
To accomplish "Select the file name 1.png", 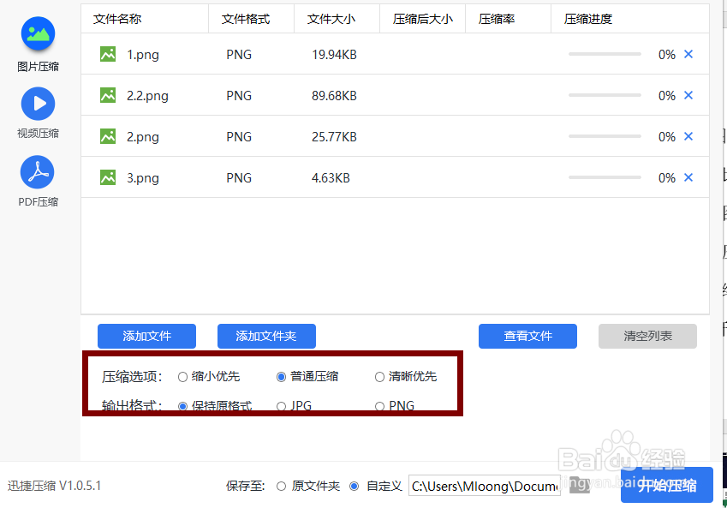I will pyautogui.click(x=143, y=55).
